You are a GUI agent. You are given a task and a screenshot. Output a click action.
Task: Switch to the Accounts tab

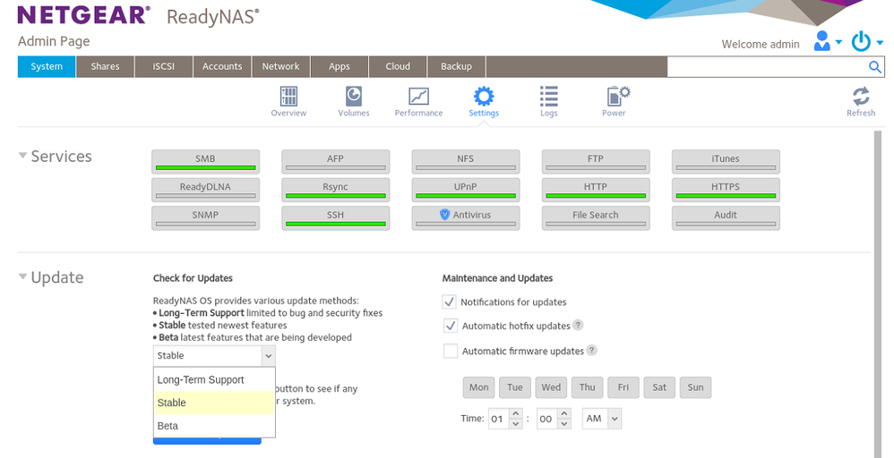pos(222,67)
